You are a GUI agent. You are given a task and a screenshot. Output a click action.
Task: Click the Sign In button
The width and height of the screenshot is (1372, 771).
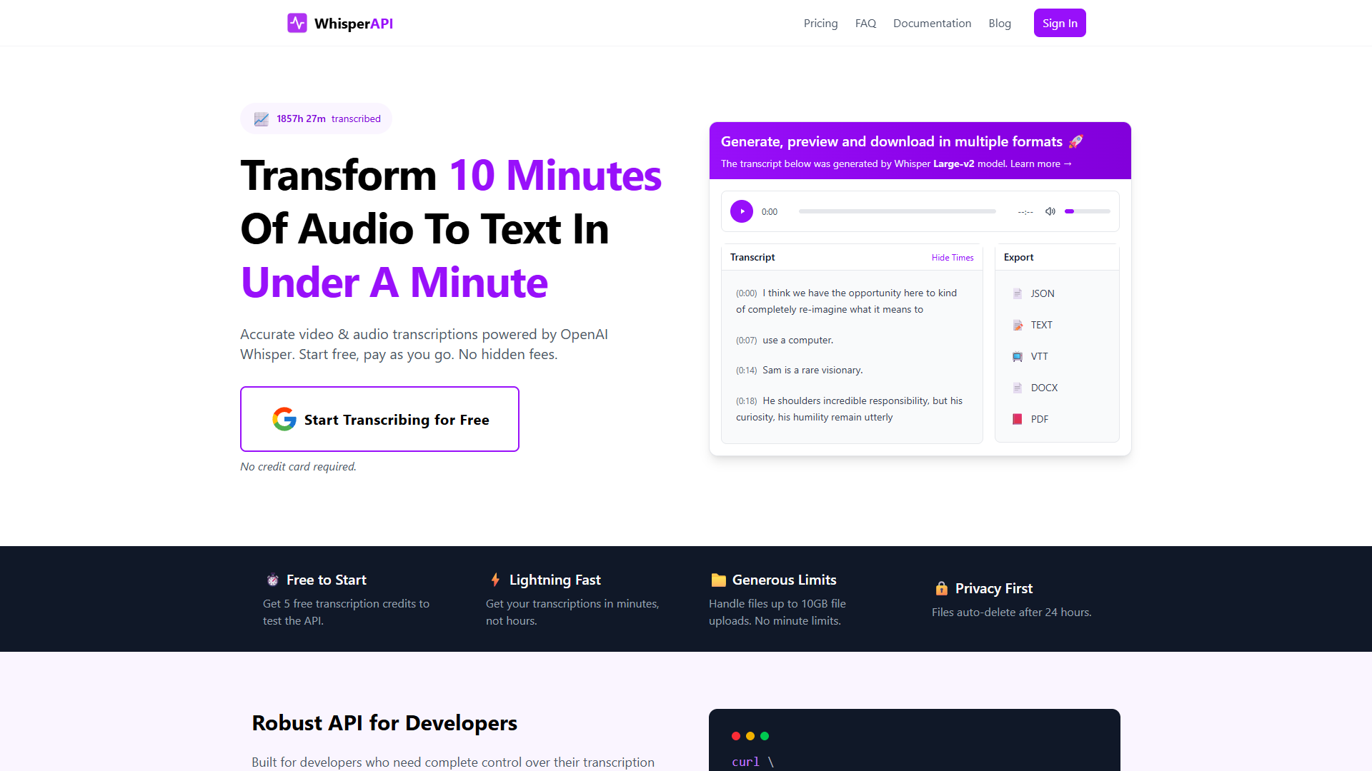pos(1060,23)
